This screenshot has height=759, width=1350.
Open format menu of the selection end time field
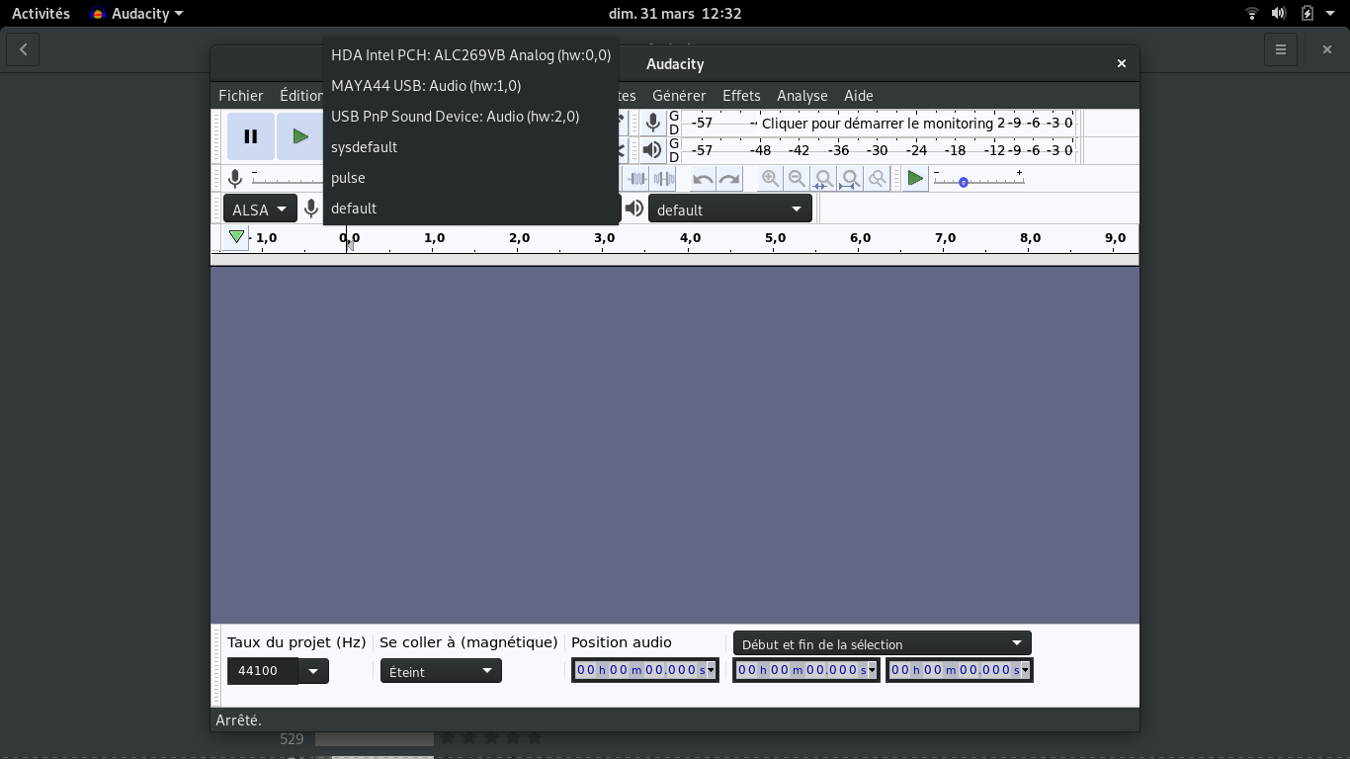pyautogui.click(x=1025, y=671)
